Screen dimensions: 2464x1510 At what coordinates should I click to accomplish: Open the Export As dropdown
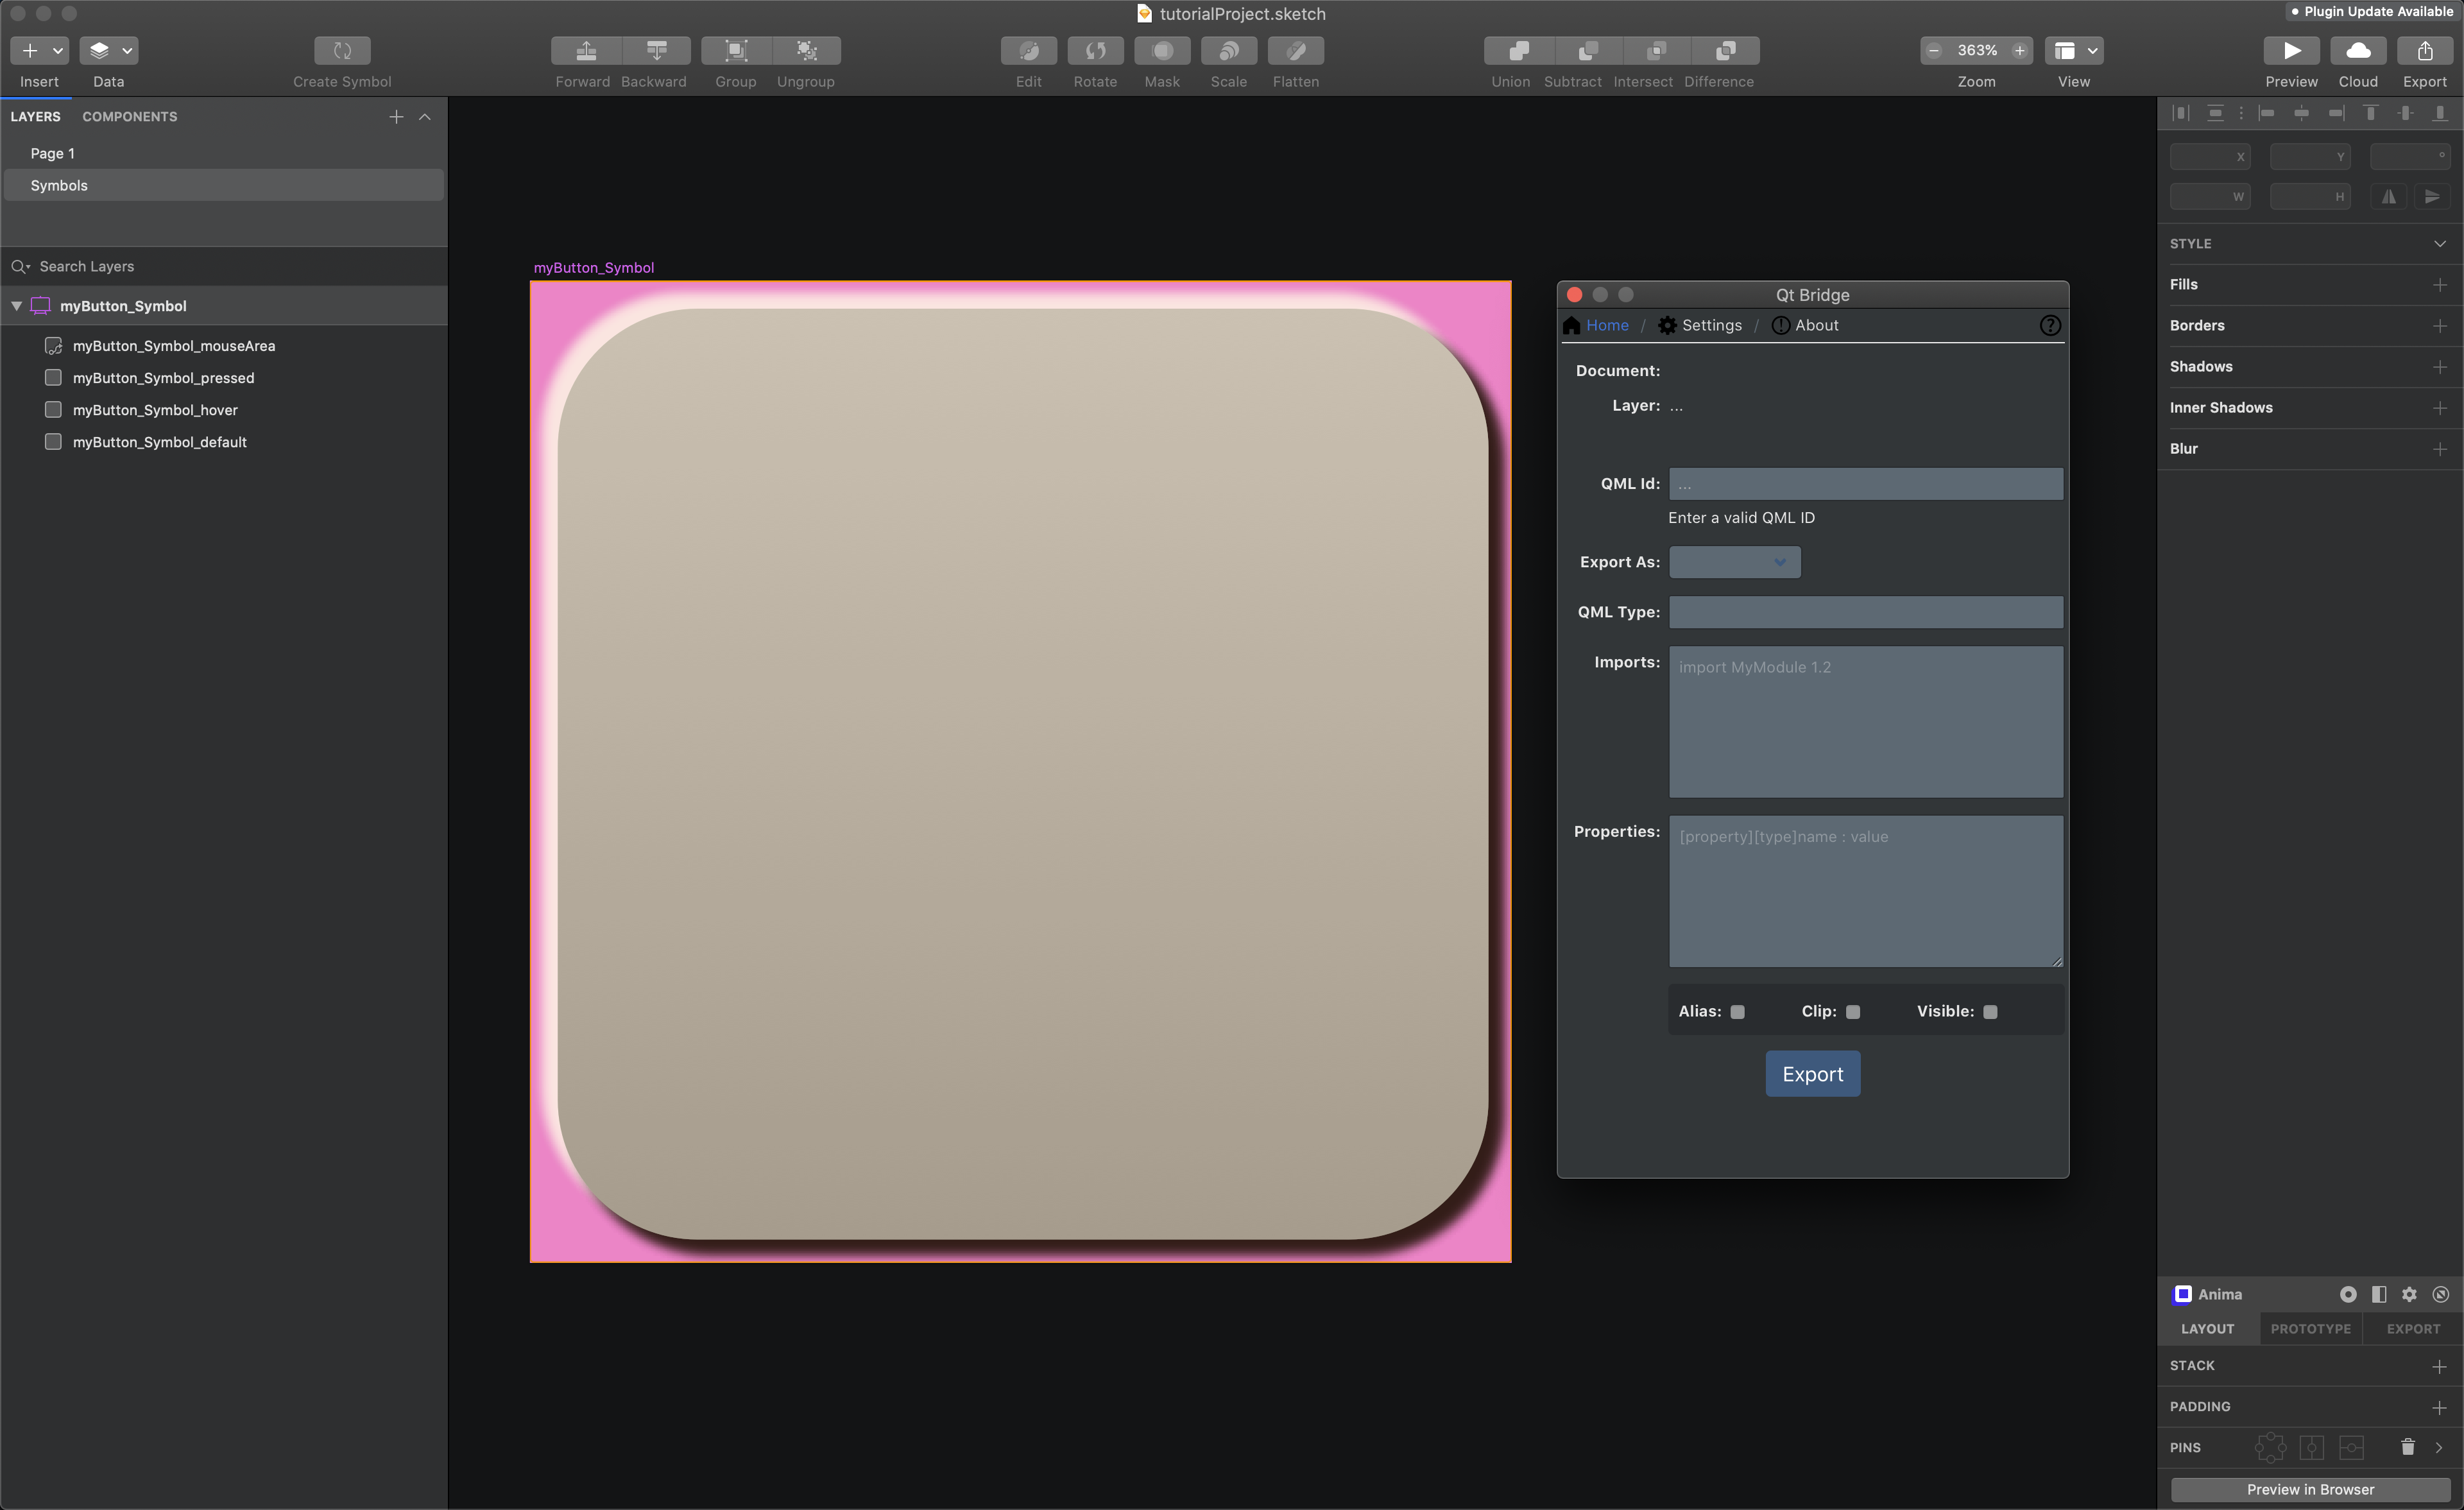pyautogui.click(x=1735, y=562)
